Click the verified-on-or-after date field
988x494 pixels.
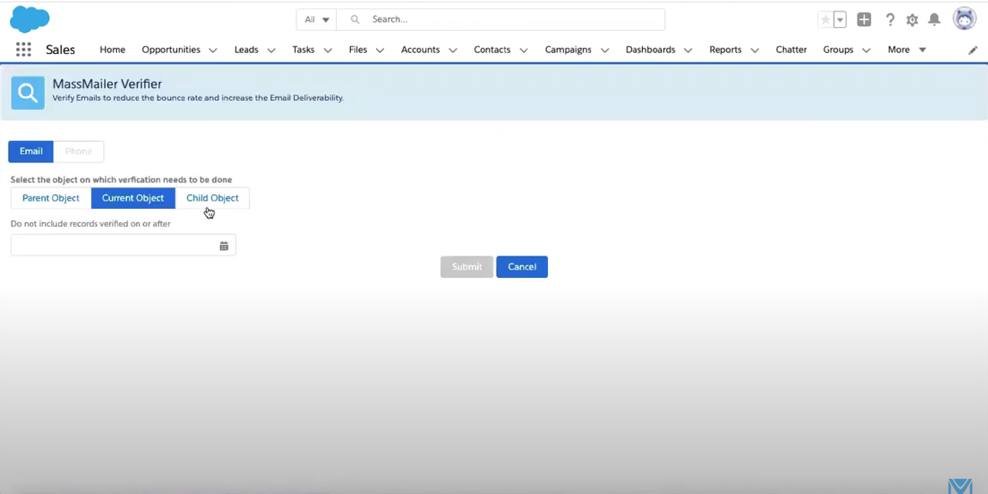tap(123, 245)
